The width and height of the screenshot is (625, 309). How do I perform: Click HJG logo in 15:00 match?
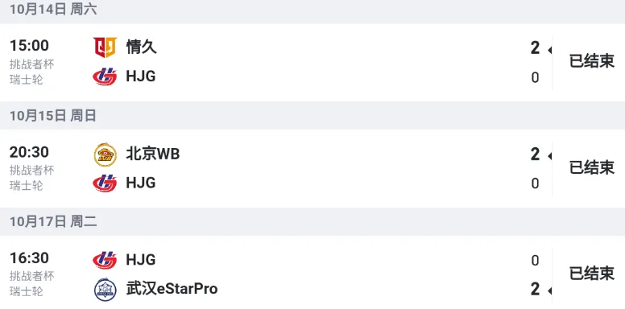pyautogui.click(x=106, y=76)
